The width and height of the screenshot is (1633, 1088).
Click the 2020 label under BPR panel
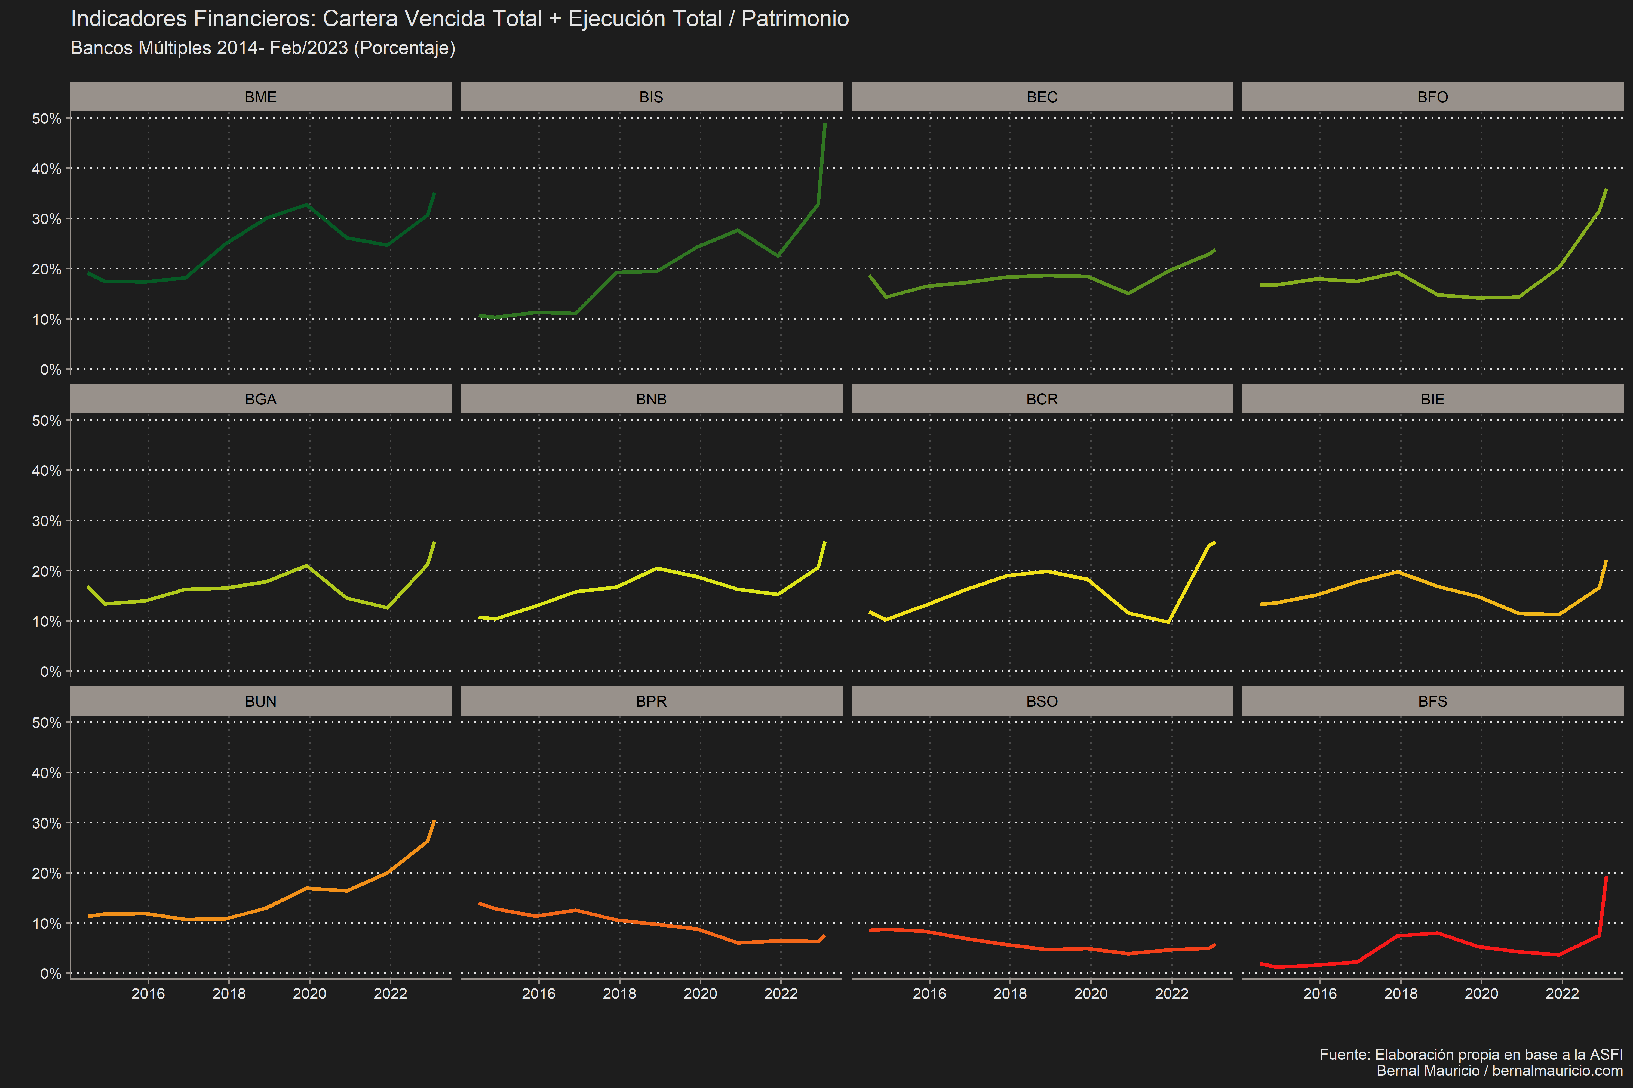pyautogui.click(x=700, y=994)
